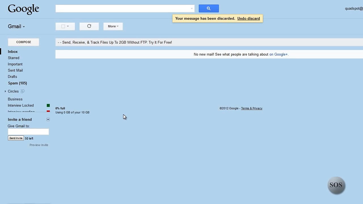Screen dimensions: 363x204
Task: Open Sent Mail folder
Action: [x=15, y=70]
